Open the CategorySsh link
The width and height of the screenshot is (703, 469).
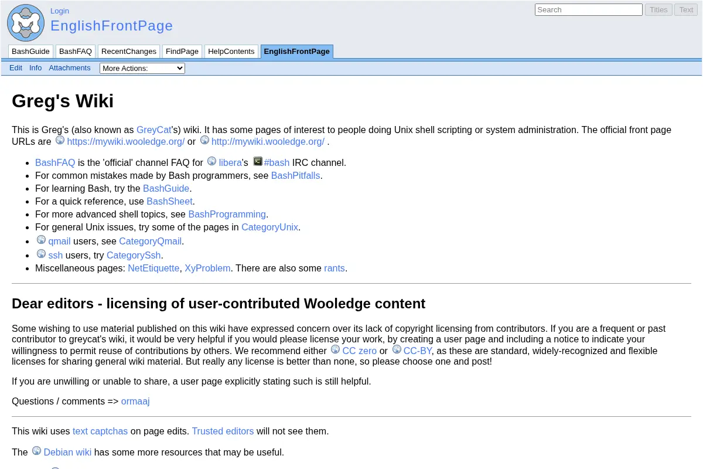coord(134,256)
